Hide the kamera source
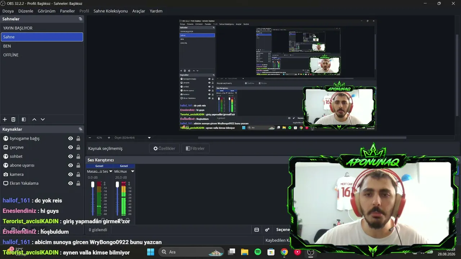The image size is (461, 259). pyautogui.click(x=71, y=174)
